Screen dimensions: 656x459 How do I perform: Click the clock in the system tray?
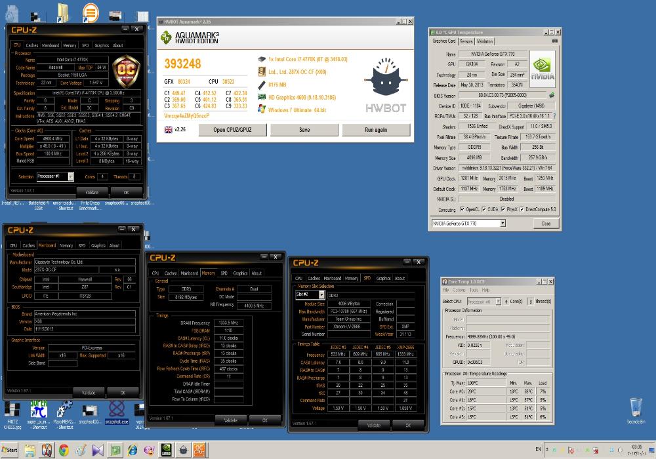[x=636, y=450]
